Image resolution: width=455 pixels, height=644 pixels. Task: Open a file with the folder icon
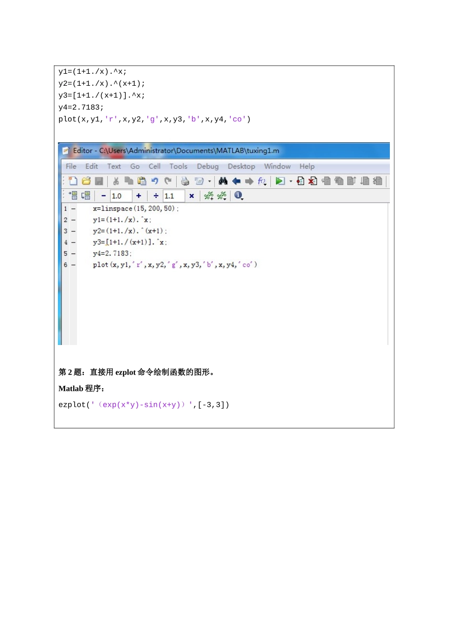(x=86, y=181)
